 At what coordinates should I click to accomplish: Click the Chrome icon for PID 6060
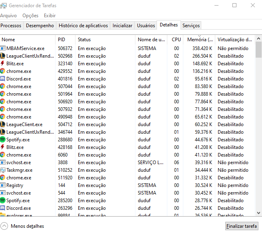click(2, 155)
